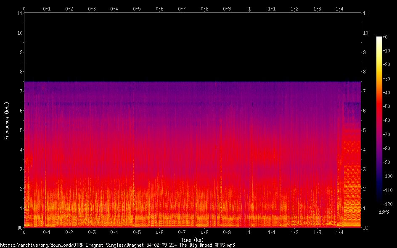The image size is (397, 248).
Task: Click the 'Frequency (kHz)' axis label
Action: (x=7, y=120)
